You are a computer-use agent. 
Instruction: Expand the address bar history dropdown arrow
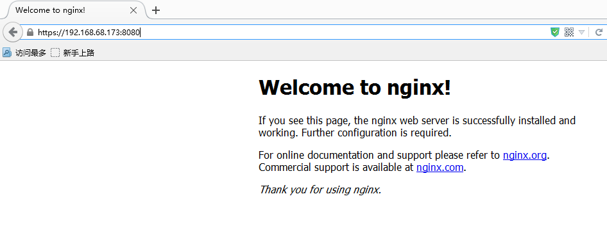coord(581,33)
